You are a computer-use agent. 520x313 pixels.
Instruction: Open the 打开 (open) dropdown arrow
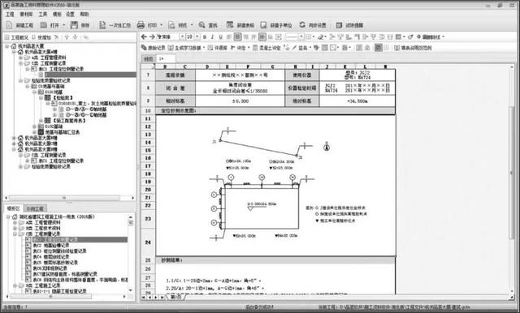[64, 25]
